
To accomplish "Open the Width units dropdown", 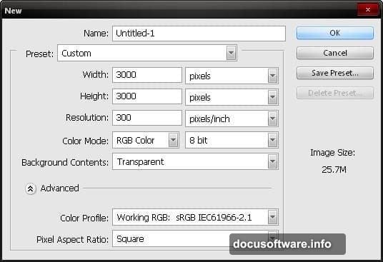I will (x=232, y=76).
